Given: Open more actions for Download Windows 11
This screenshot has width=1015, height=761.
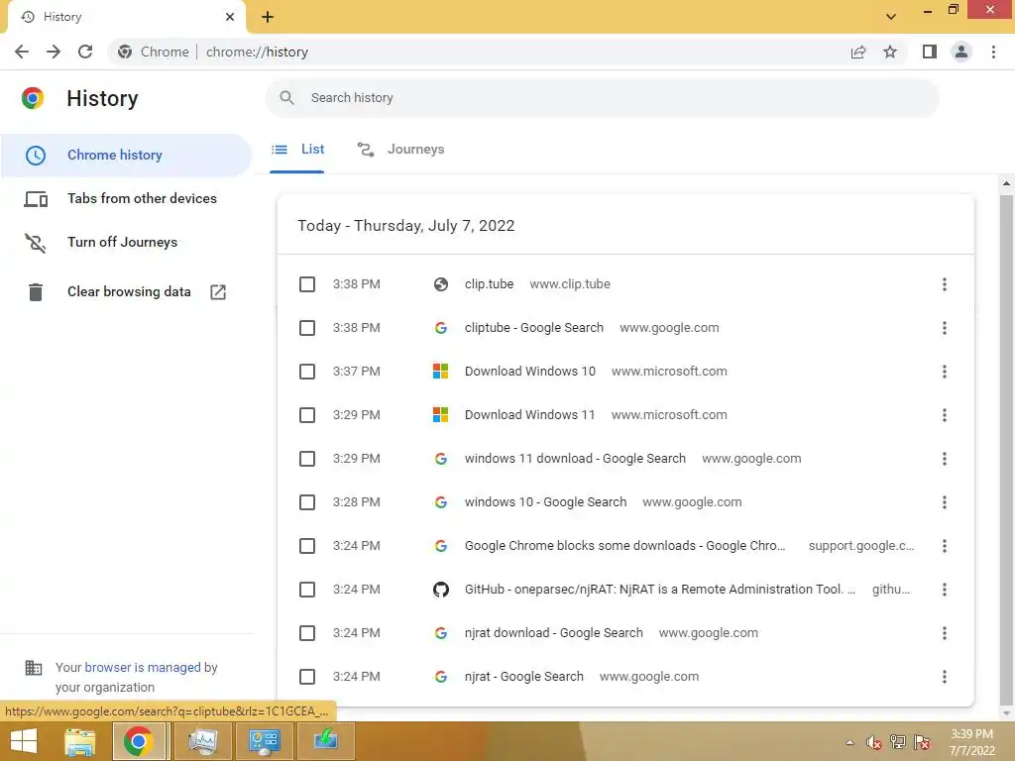Looking at the screenshot, I should pos(945,415).
